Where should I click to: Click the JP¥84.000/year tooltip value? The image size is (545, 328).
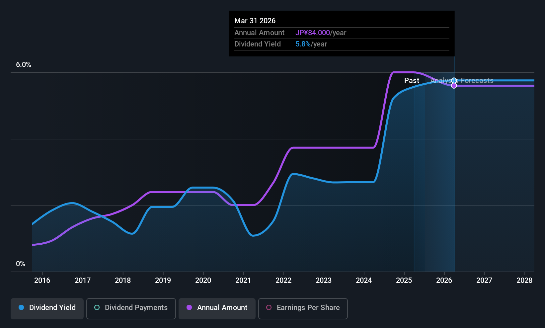[321, 33]
